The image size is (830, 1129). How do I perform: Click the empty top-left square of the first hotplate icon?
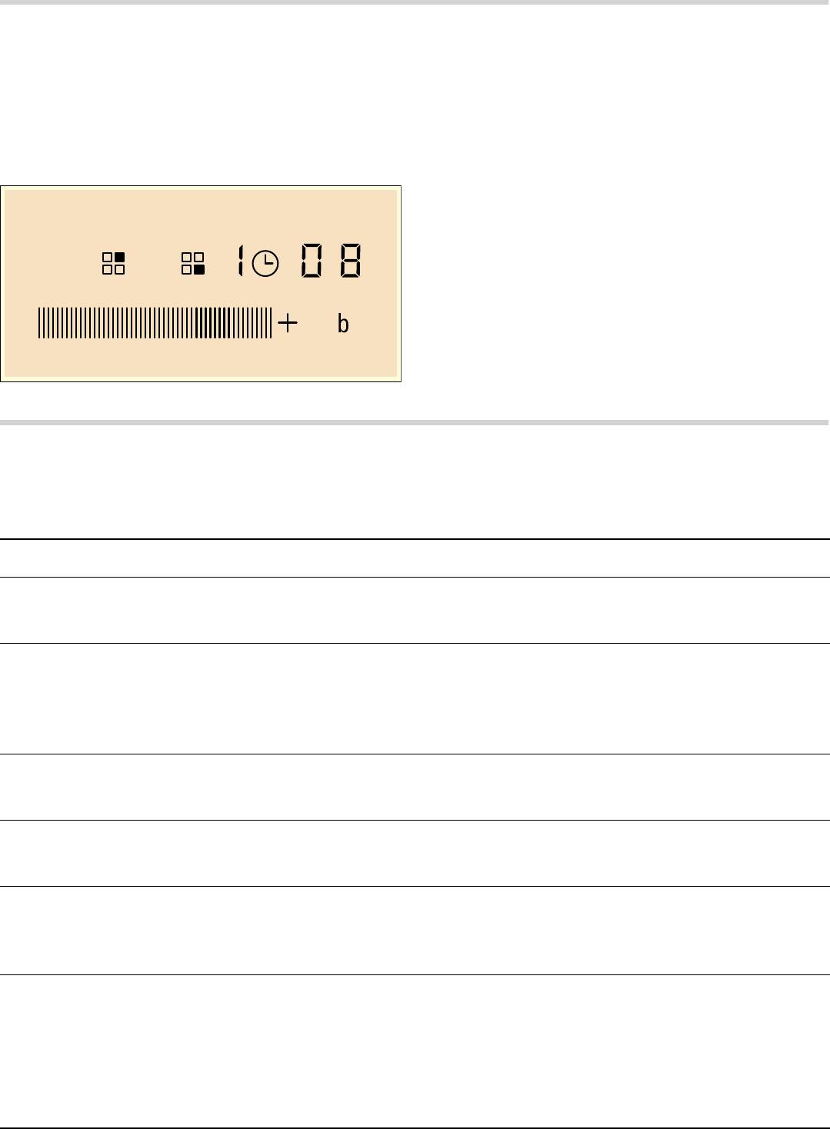coord(108,258)
